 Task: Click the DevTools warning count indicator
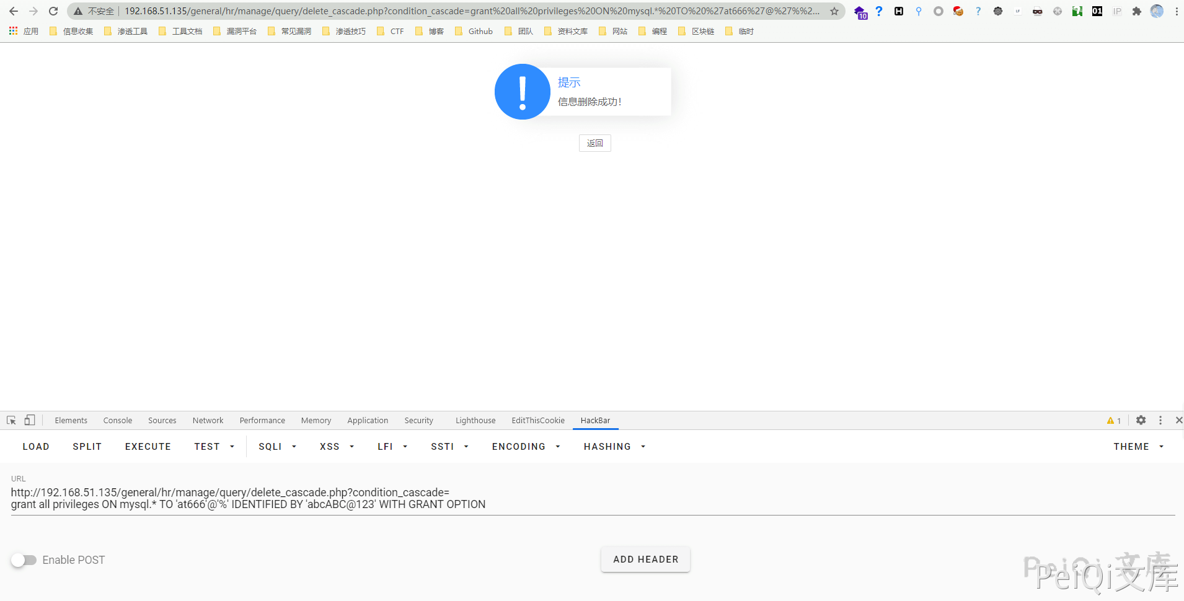tap(1114, 421)
